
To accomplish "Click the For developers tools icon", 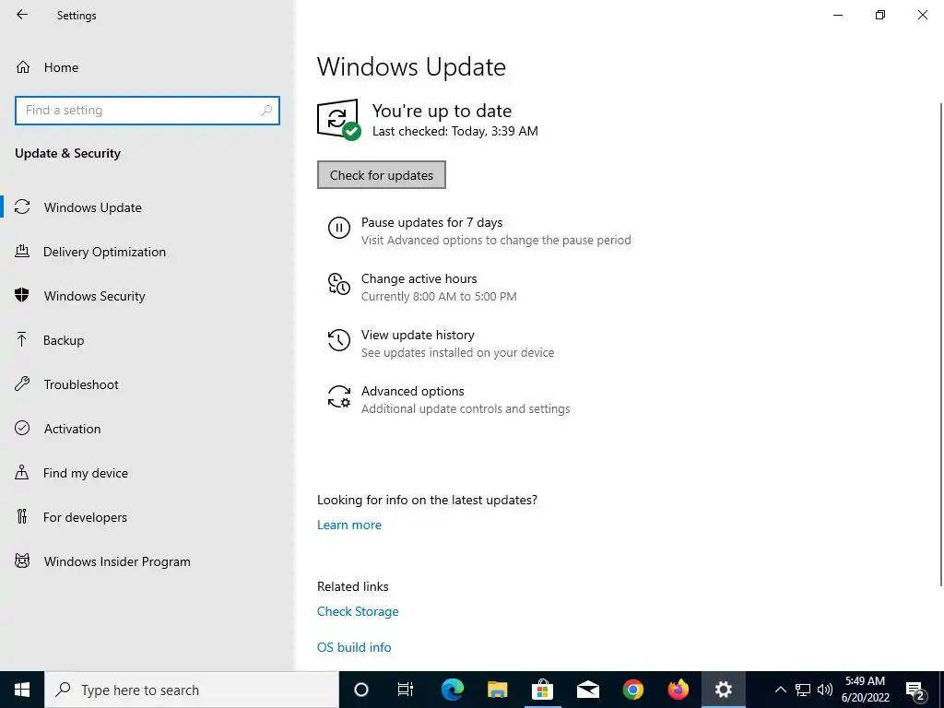I will [22, 516].
